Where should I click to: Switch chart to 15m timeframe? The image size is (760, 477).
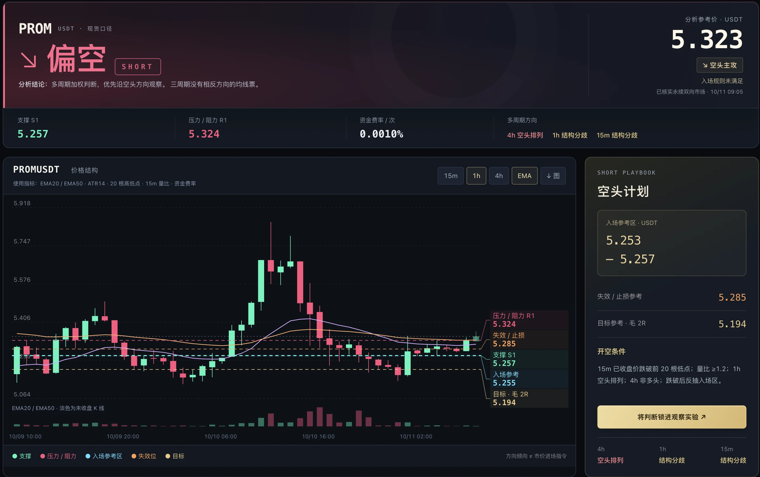pyautogui.click(x=450, y=176)
